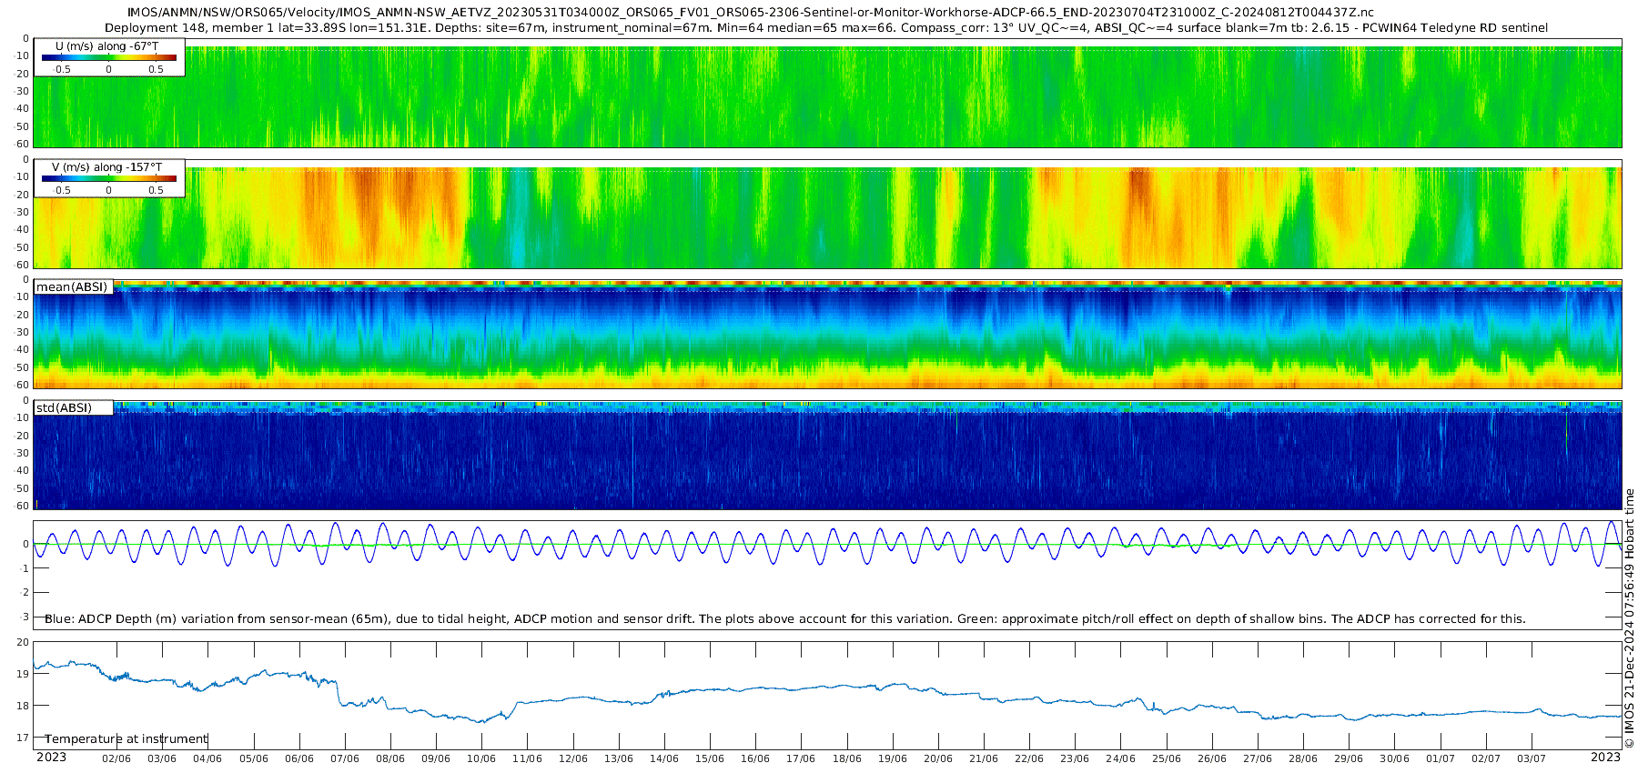Click the 25/06 date tick label
The image size is (1638, 773).
(x=1167, y=758)
